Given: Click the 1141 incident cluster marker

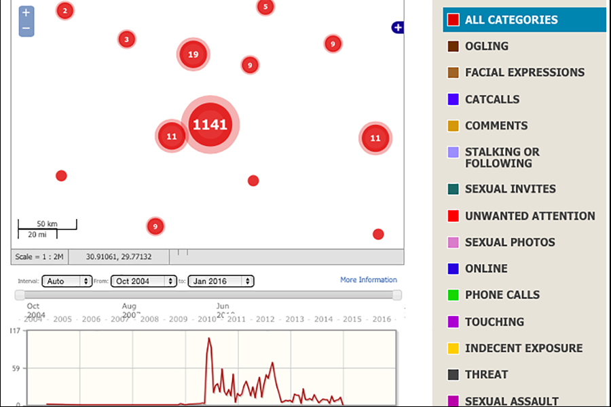Looking at the screenshot, I should (210, 125).
